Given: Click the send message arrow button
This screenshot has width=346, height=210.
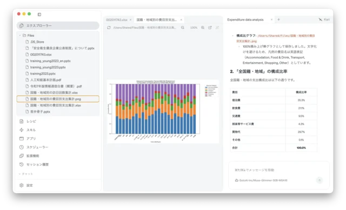Looking at the screenshot, I should [320, 180].
